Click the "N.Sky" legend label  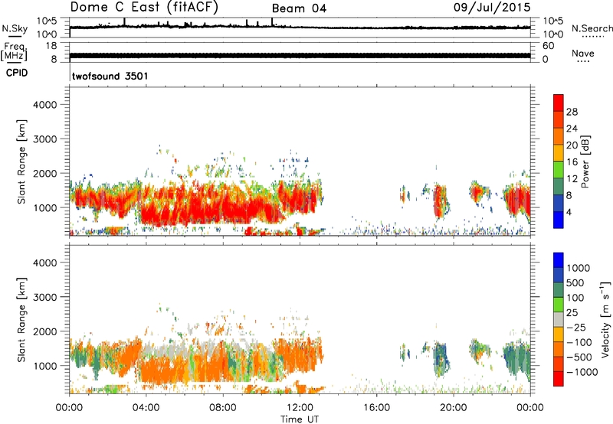[x=15, y=28]
